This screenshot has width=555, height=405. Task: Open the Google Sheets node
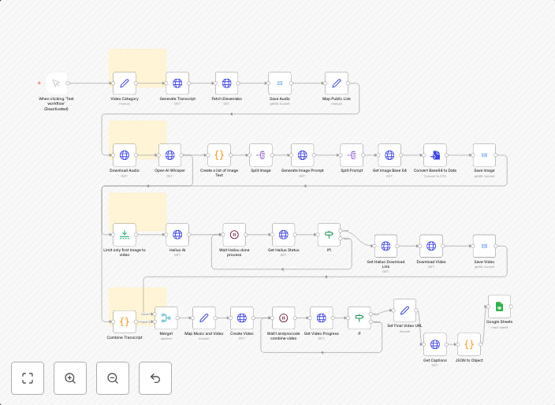click(x=499, y=307)
